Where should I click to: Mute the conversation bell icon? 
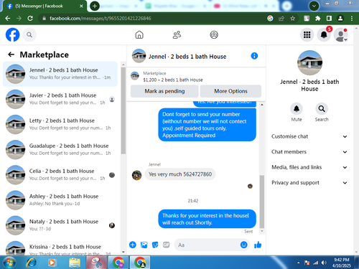tap(297, 109)
